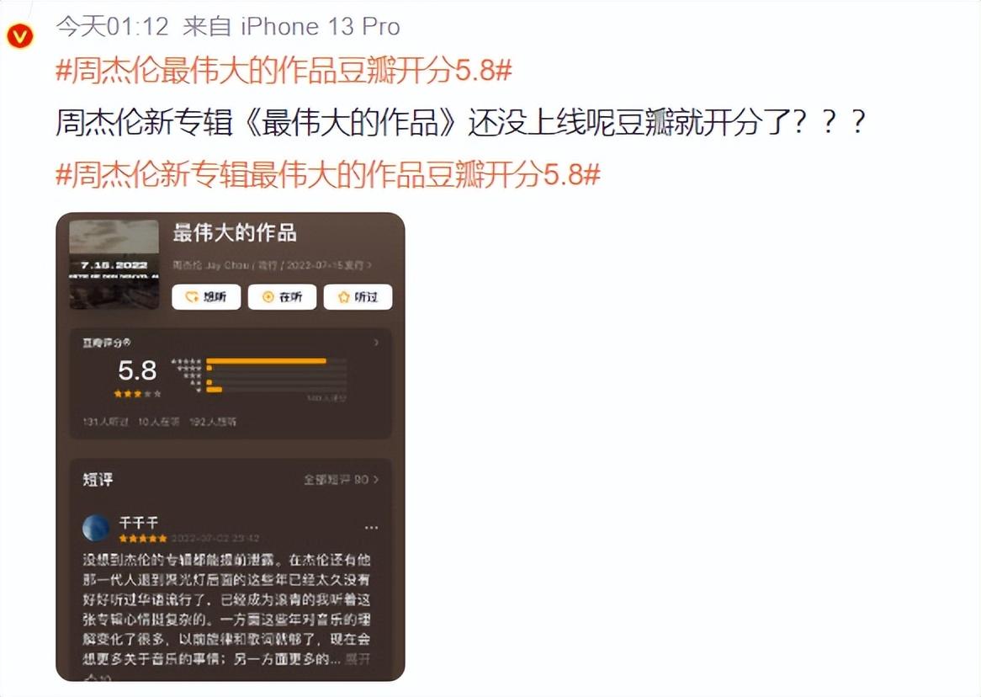Expand the 豆瓣评分 section chevron

tap(376, 343)
